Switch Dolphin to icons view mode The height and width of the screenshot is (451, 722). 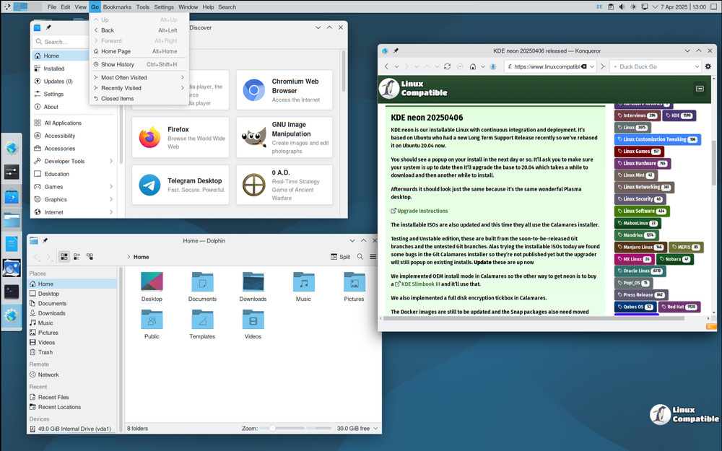point(64,257)
